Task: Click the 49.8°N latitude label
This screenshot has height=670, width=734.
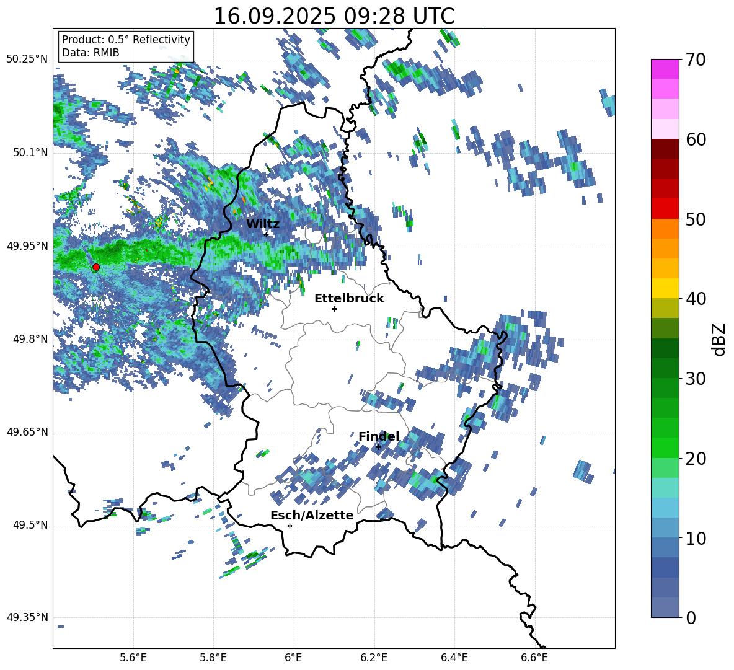Action: tap(30, 339)
